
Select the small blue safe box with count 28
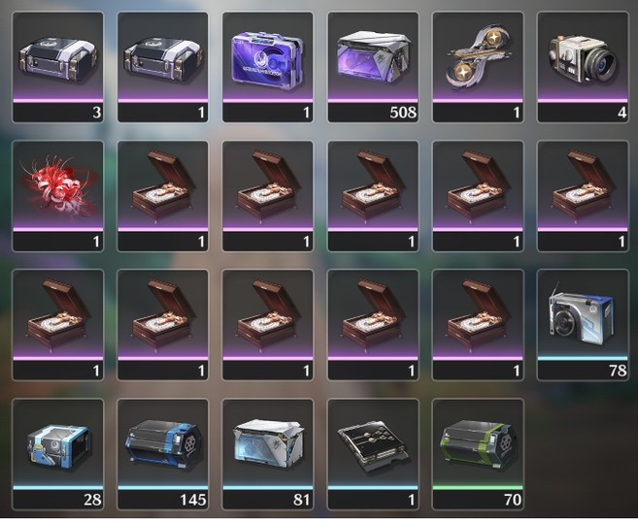click(57, 454)
